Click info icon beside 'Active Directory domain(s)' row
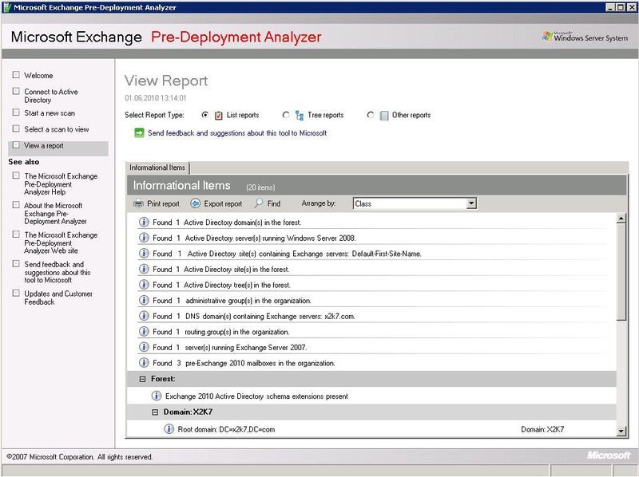Viewport: 639px width, 477px height. pos(144,222)
